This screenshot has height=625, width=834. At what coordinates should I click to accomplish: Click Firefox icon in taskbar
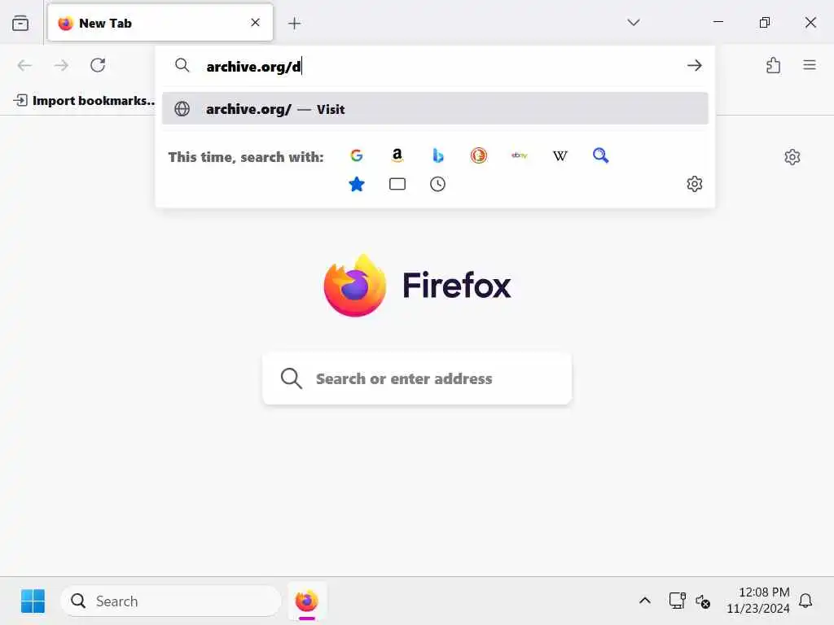point(307,601)
